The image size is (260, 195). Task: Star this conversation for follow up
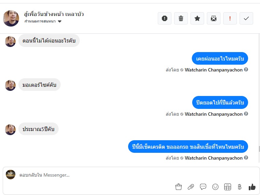[197, 18]
